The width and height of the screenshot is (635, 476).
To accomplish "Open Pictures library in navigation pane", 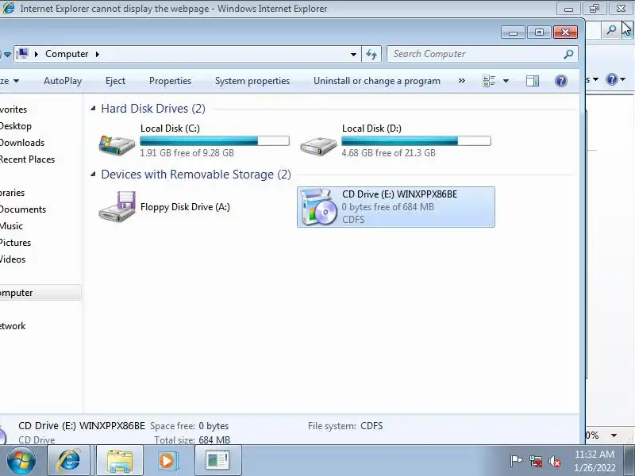I will [x=15, y=243].
